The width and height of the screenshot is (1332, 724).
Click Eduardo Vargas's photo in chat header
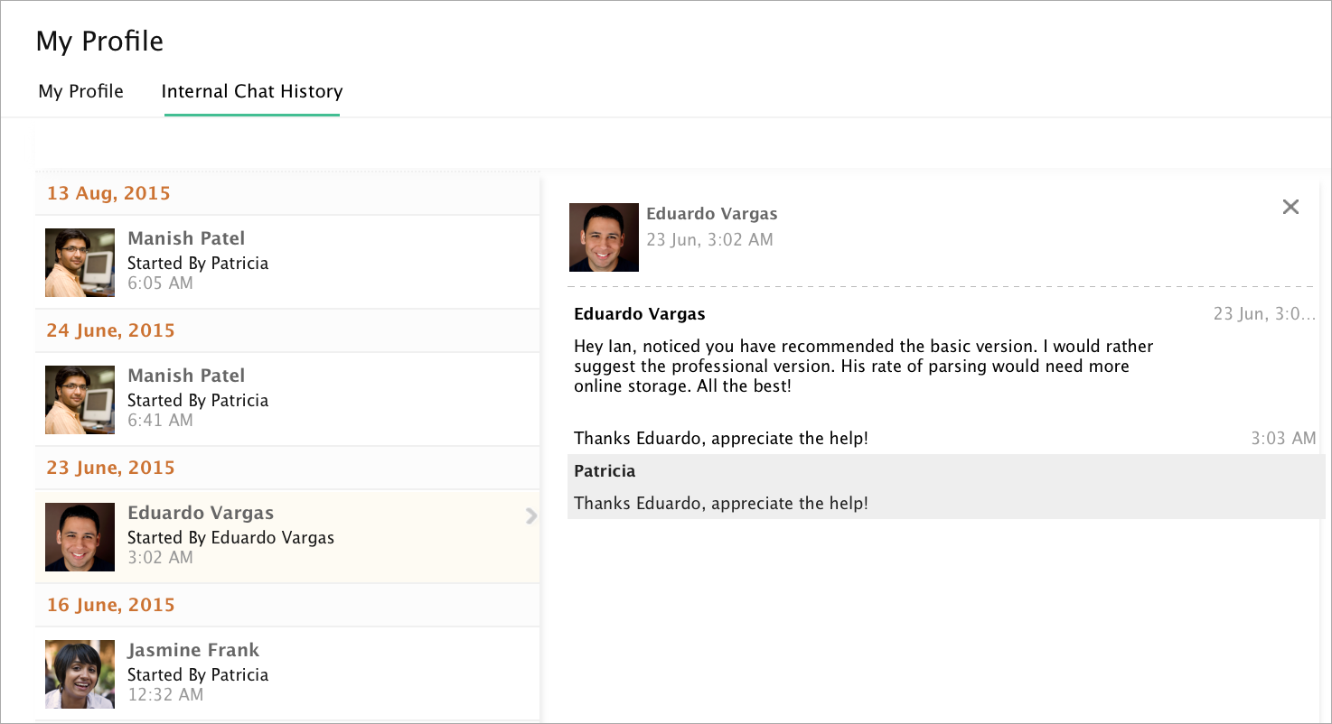point(604,237)
